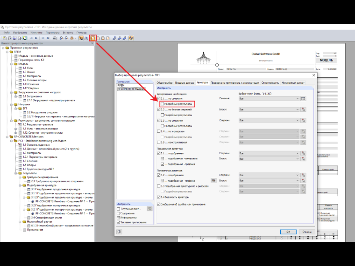Go to previous page with left arrow
This screenshot has width=355, height=266.
[x=31, y=38]
